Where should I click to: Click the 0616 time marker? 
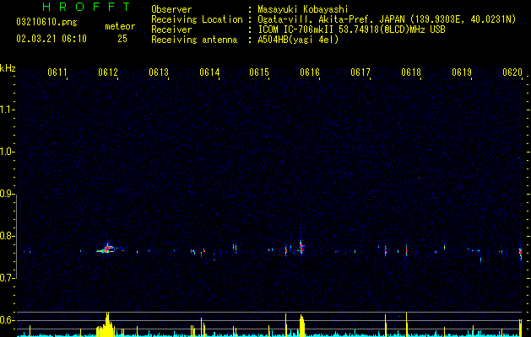[310, 72]
